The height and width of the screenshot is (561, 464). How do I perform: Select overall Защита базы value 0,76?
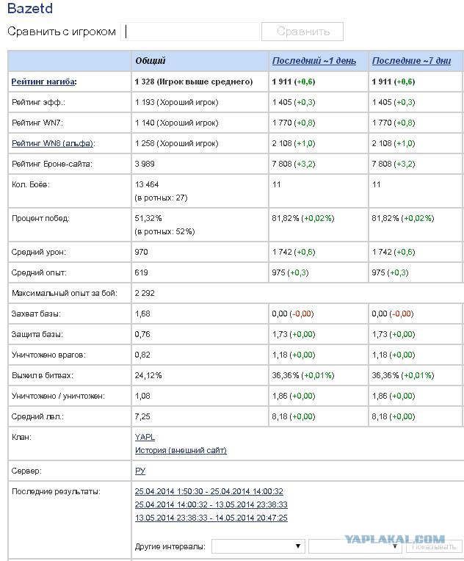pos(142,334)
